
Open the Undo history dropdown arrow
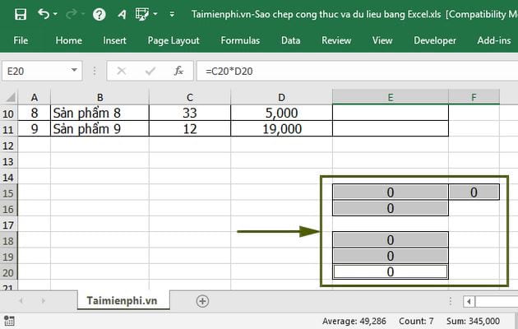pyautogui.click(x=55, y=14)
